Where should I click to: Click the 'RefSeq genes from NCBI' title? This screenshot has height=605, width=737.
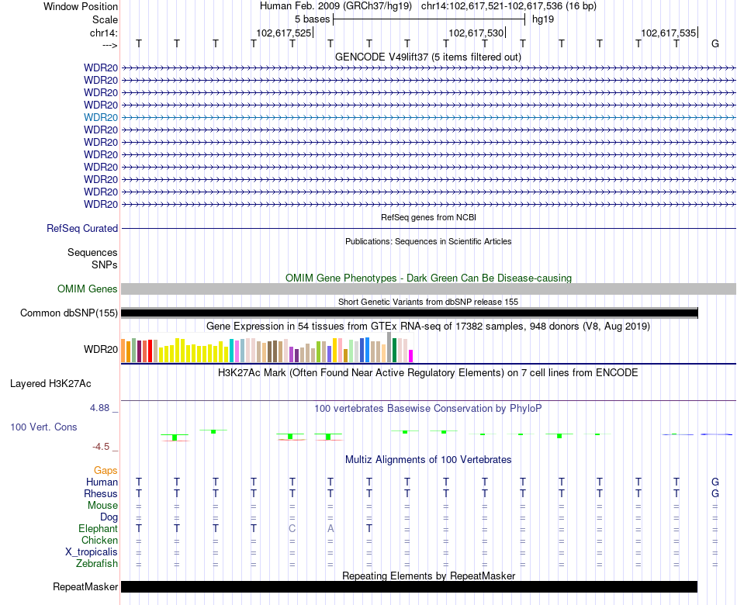428,218
